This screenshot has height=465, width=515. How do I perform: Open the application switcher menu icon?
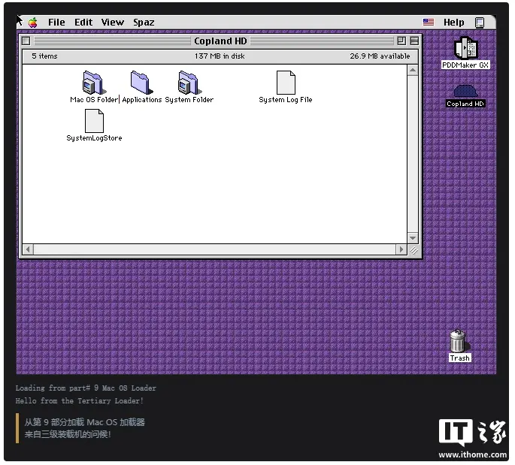coord(480,23)
